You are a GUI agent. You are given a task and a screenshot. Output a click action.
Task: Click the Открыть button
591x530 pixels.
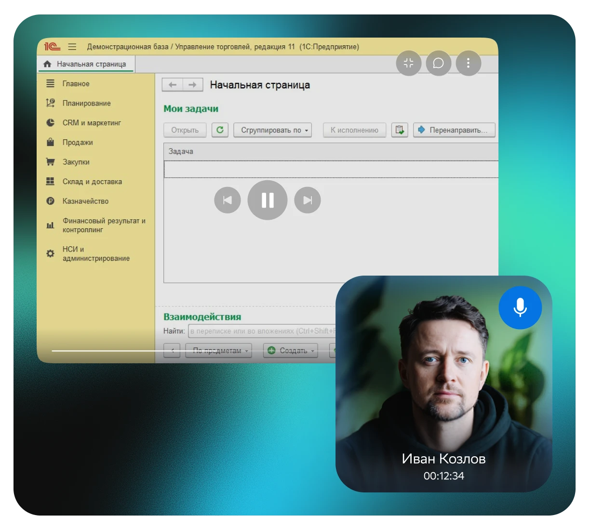click(185, 130)
